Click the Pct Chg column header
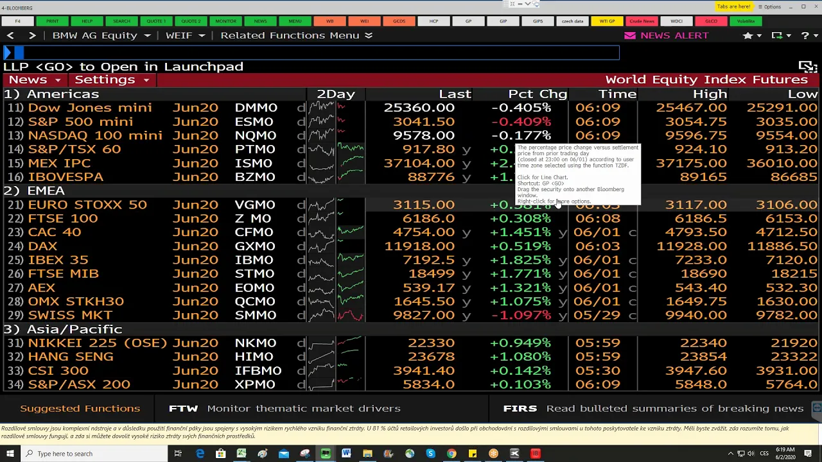Image resolution: width=822 pixels, height=462 pixels. (x=538, y=94)
